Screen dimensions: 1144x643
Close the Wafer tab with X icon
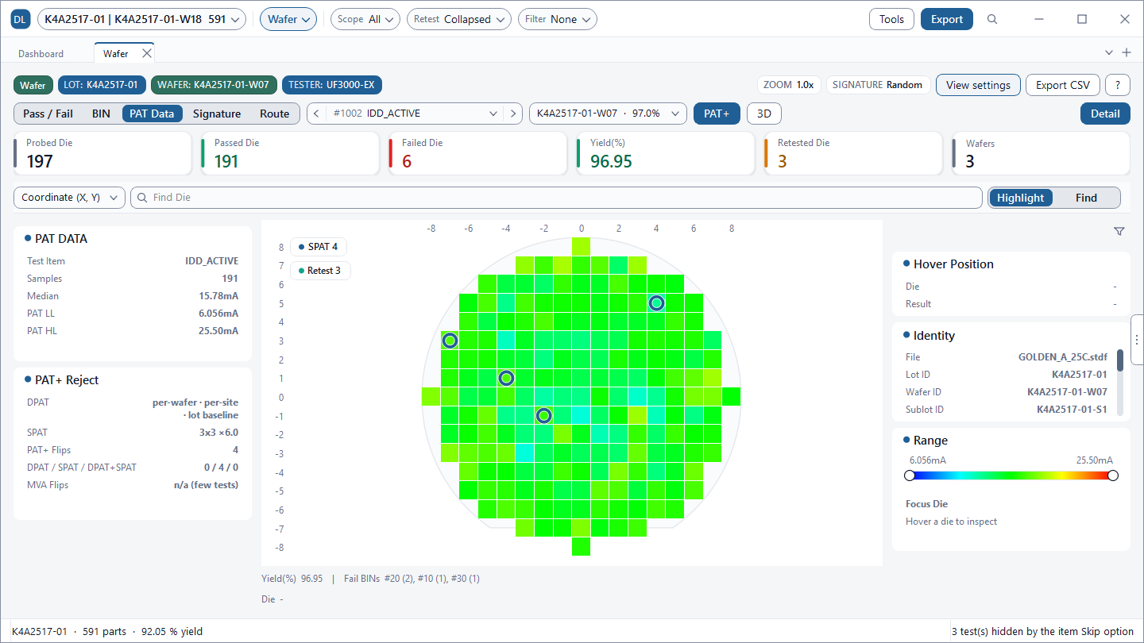point(146,53)
